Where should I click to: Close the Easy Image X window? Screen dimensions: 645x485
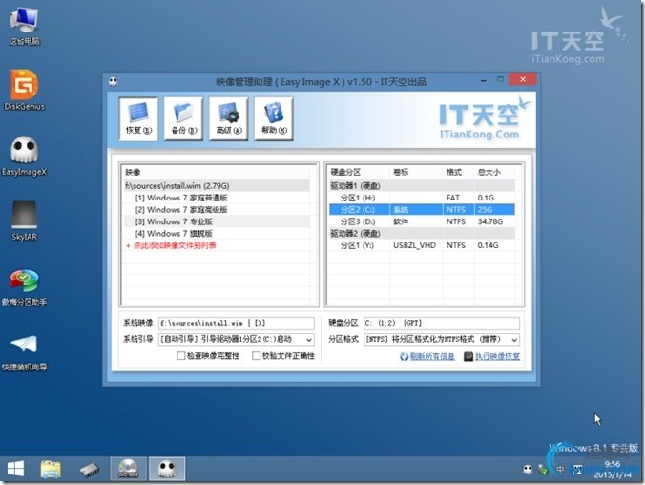pos(523,79)
